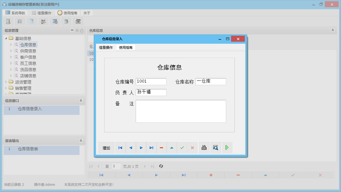Screen dimensions: 341x192
Task: Collapse the 信息窗口 panel header
Action: pyautogui.click(x=81, y=100)
